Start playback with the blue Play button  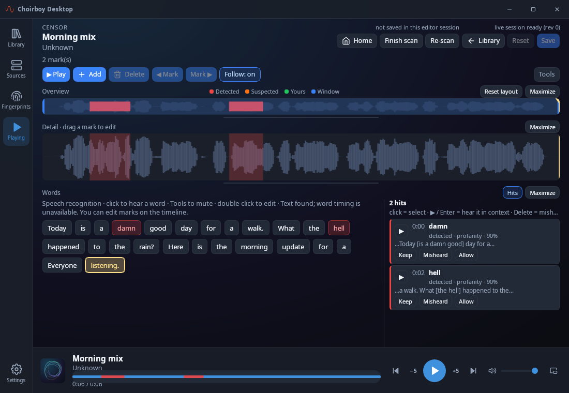[56, 74]
